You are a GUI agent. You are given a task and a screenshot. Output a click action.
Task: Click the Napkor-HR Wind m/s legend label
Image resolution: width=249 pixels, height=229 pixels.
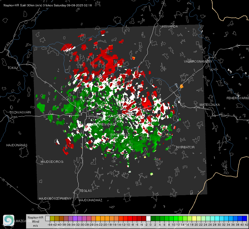coord(35,221)
